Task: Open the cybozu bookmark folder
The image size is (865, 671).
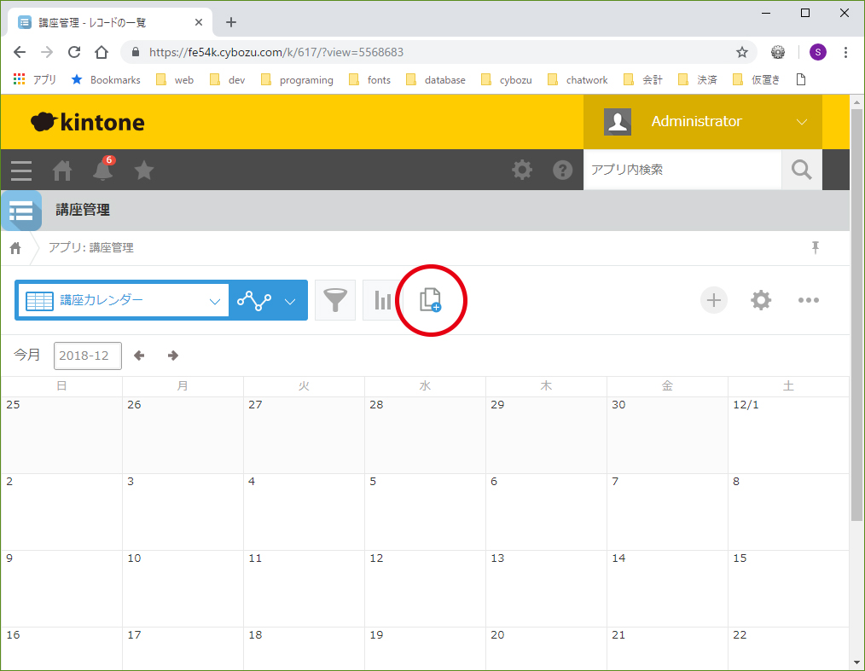Action: 507,80
